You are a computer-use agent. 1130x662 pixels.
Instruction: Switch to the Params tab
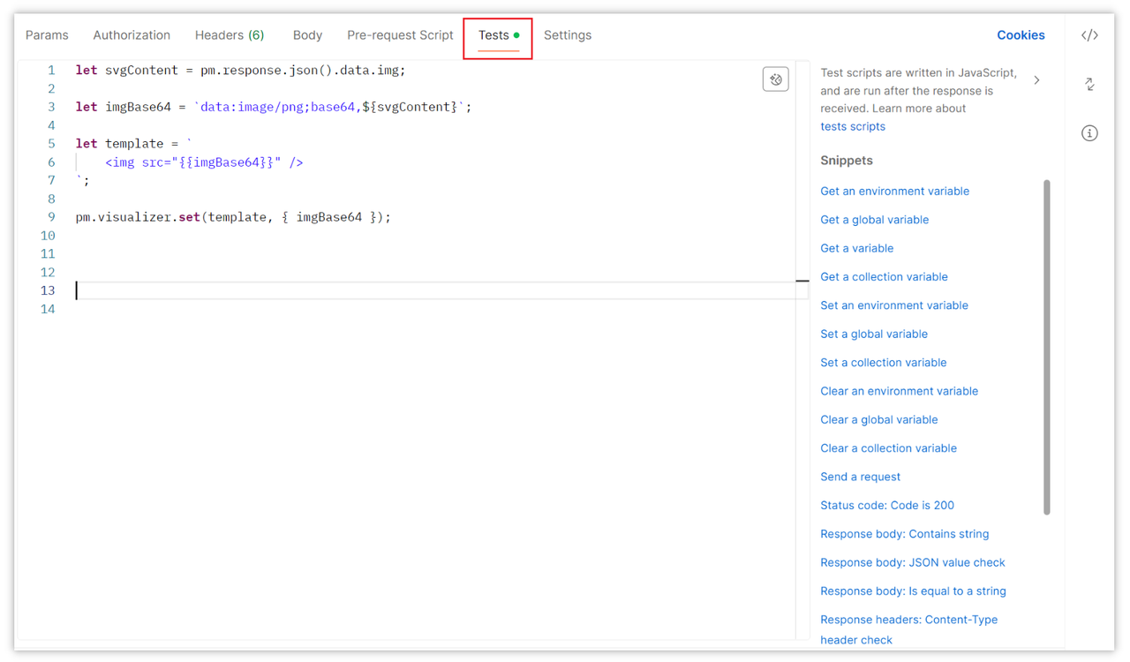click(x=47, y=35)
